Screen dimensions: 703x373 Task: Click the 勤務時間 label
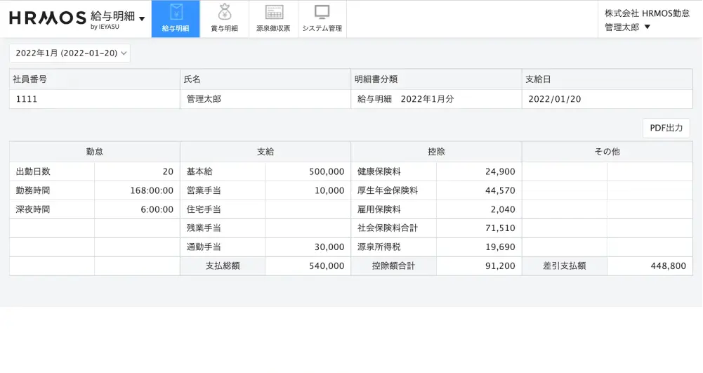[x=33, y=190]
